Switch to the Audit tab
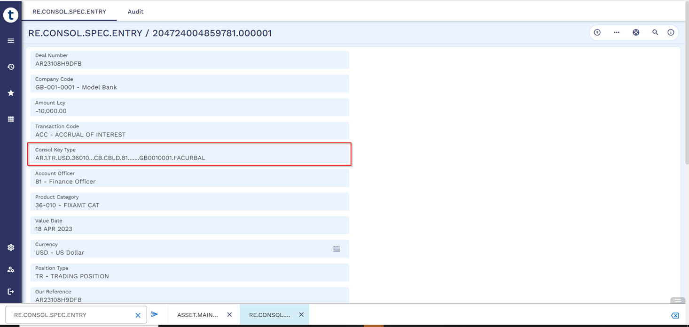 [x=136, y=11]
